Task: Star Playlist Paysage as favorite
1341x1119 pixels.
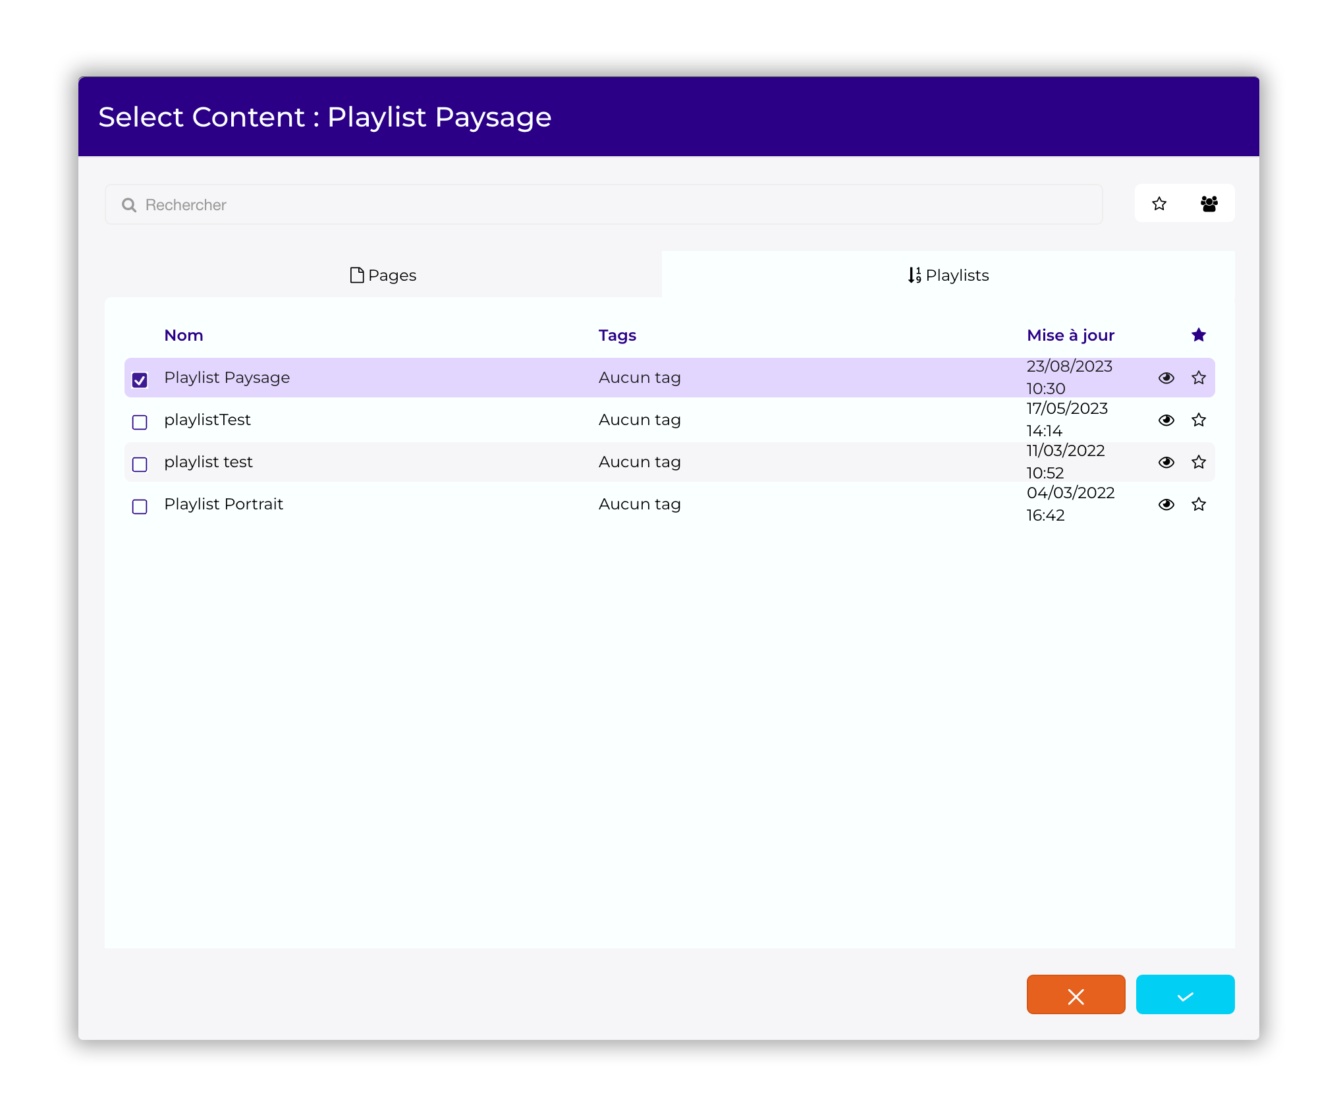Action: pos(1198,378)
